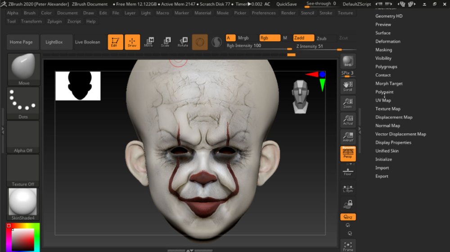
Task: Expand the Displacement Map subpalette
Action: pos(394,117)
